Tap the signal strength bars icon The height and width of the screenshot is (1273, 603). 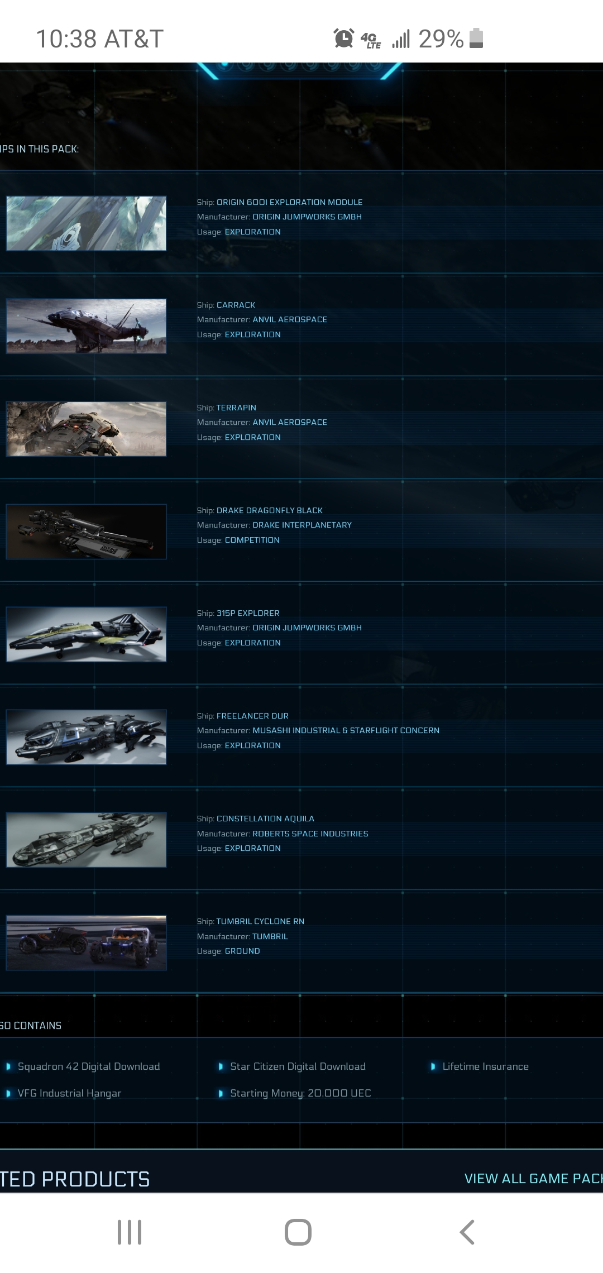pyautogui.click(x=401, y=39)
